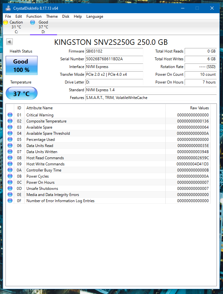Open the Theme menu
The height and width of the screenshot is (294, 223).
pos(52,16)
